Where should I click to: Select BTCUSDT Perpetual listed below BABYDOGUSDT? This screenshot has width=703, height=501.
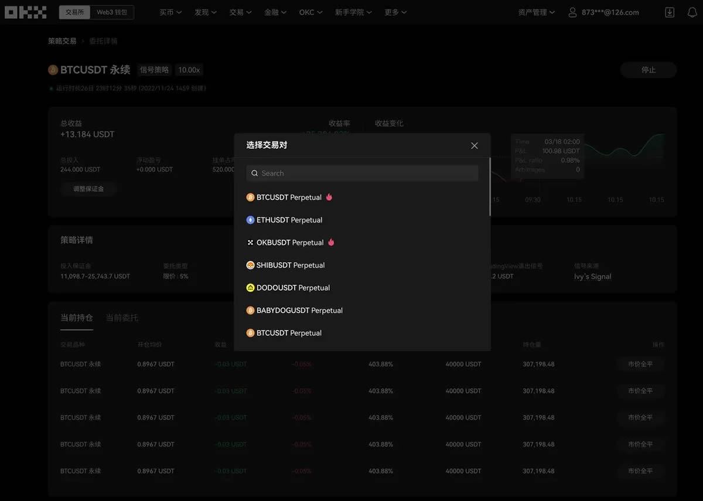284,333
